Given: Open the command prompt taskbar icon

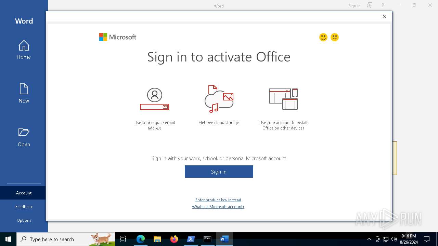Looking at the screenshot, I should [x=207, y=239].
